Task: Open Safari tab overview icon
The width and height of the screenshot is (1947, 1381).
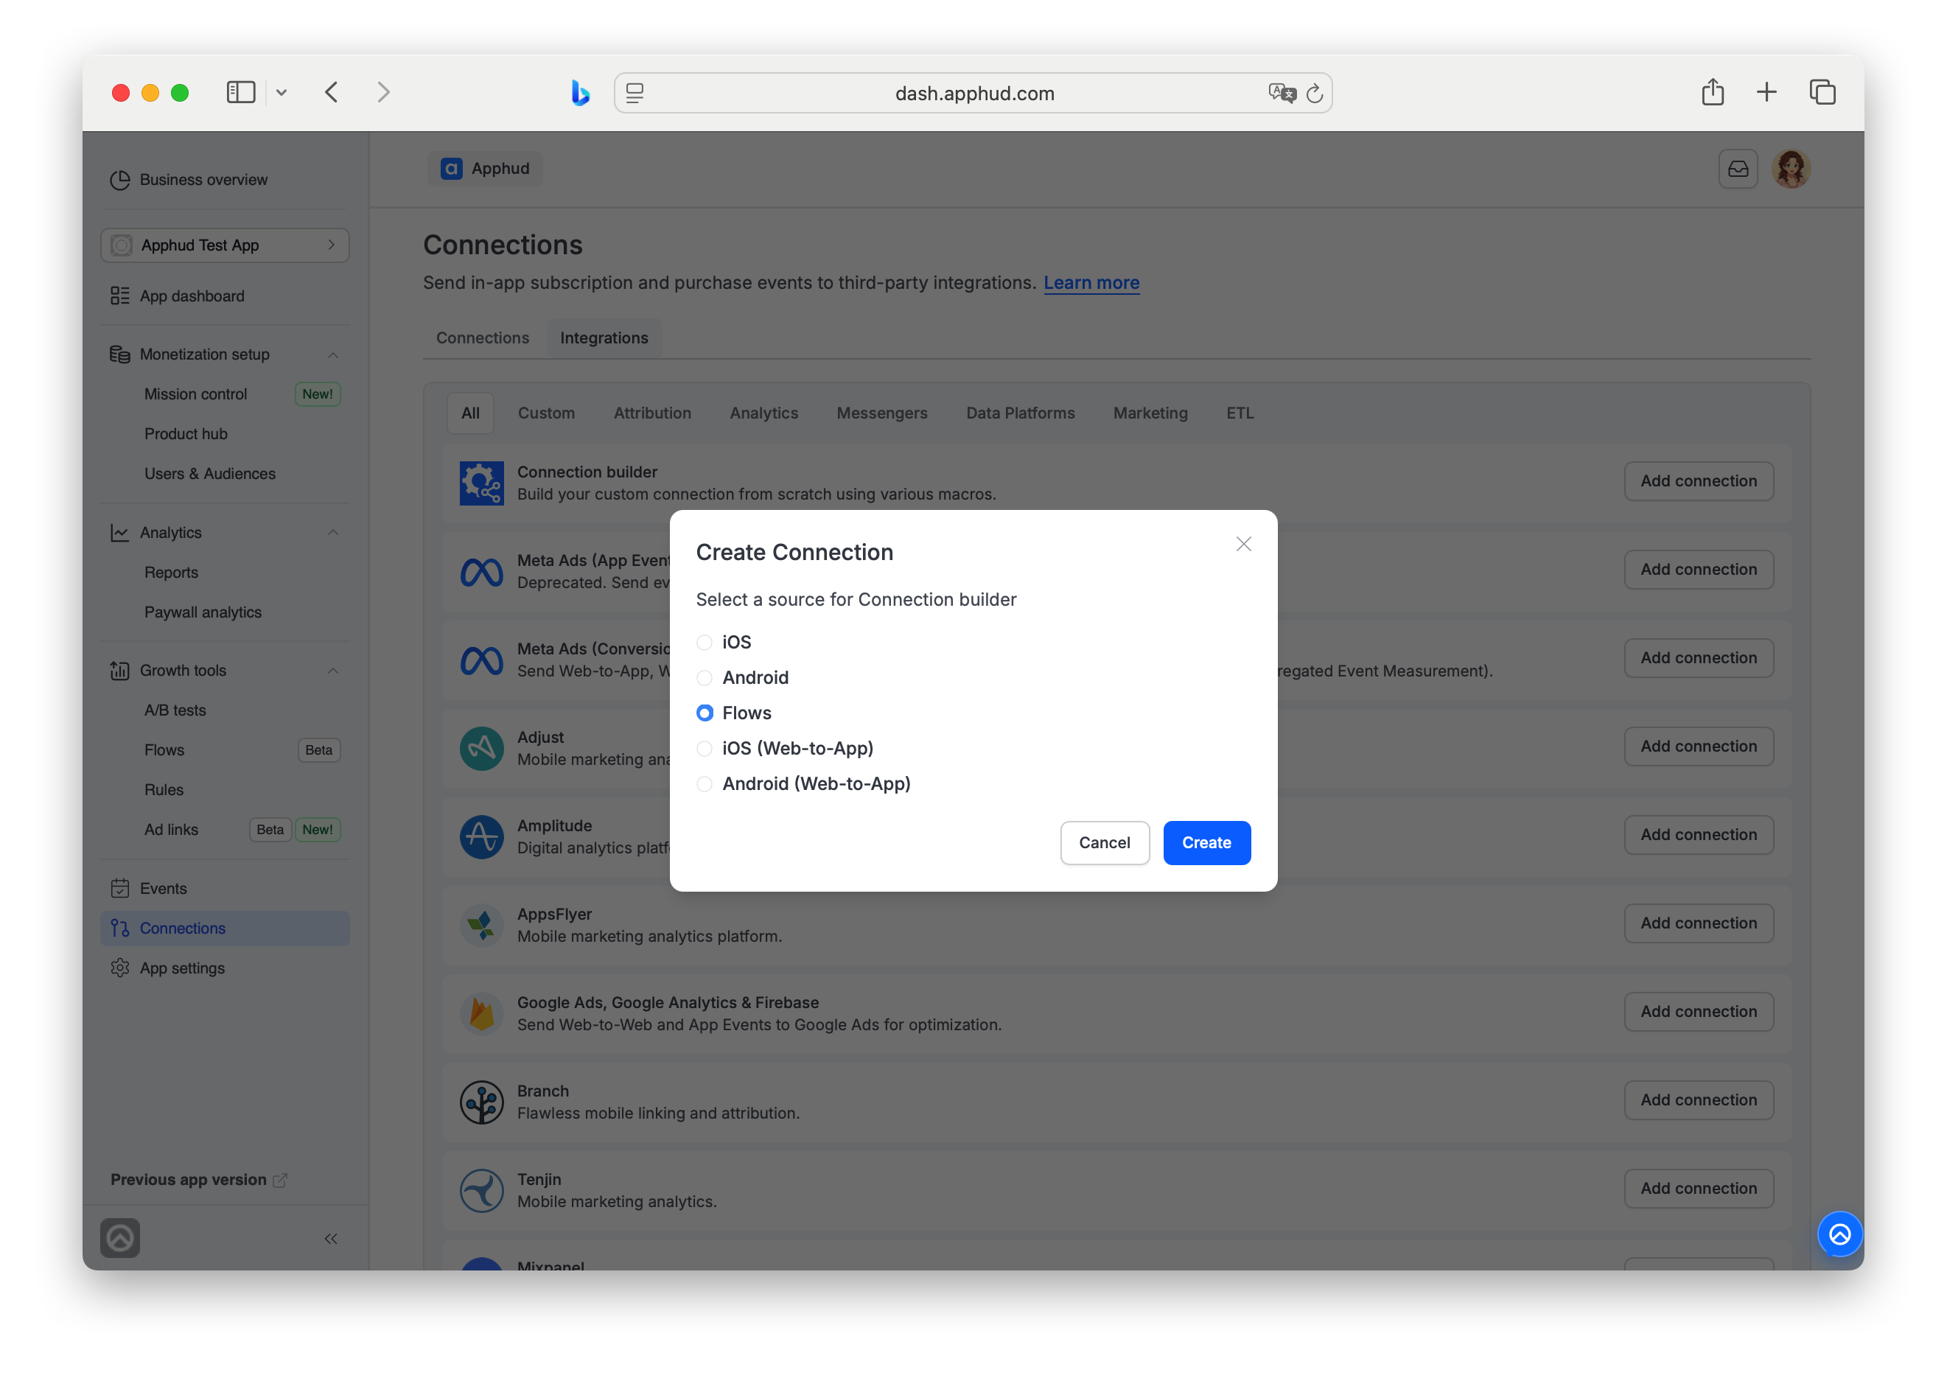Action: (x=1821, y=92)
